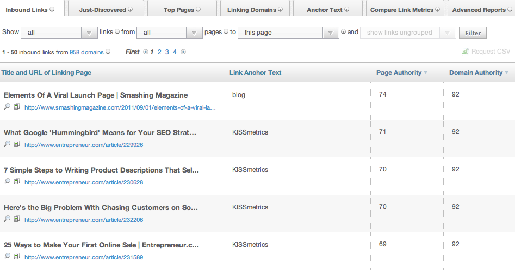This screenshot has height=274, width=515.
Task: Click 'Here's the Big Problem' title
Action: [101, 207]
